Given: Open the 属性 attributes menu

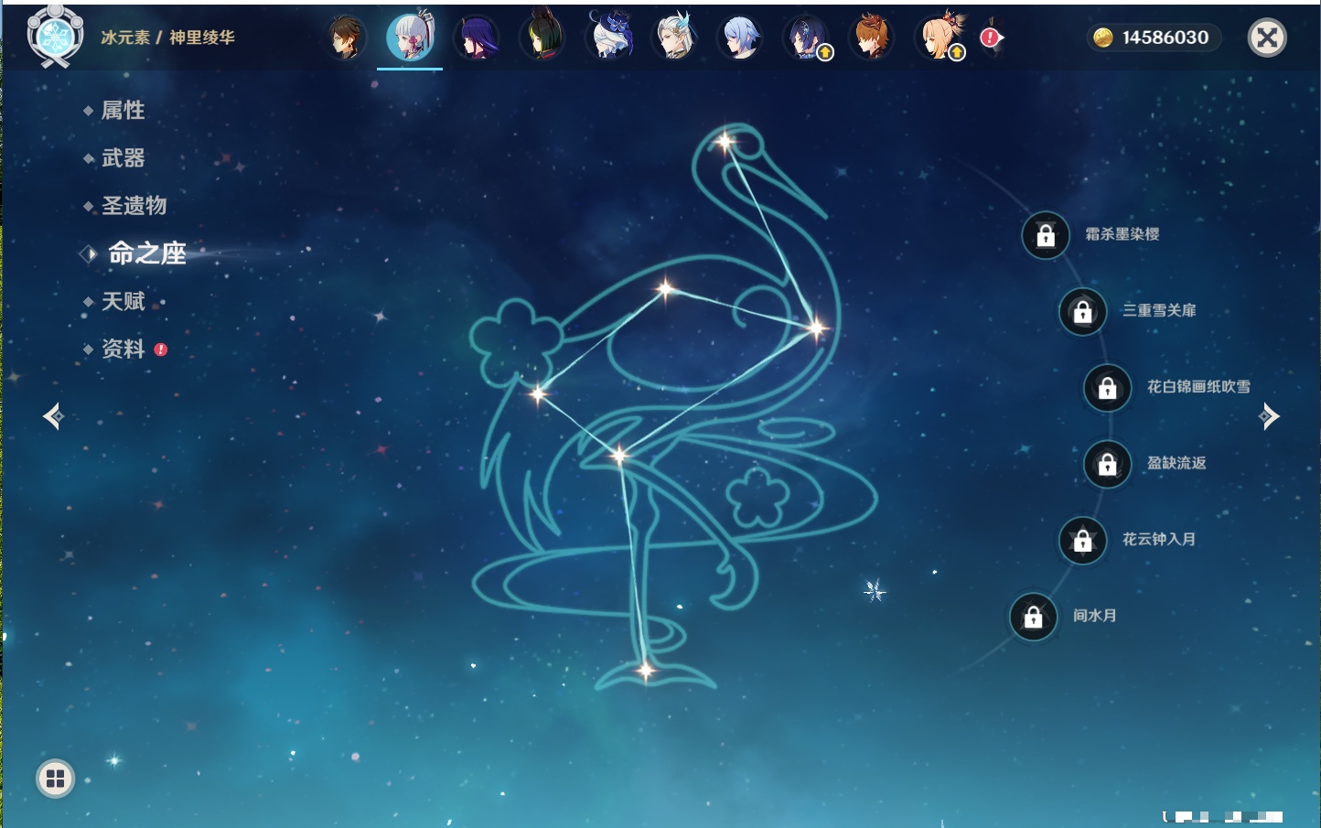Looking at the screenshot, I should [123, 111].
